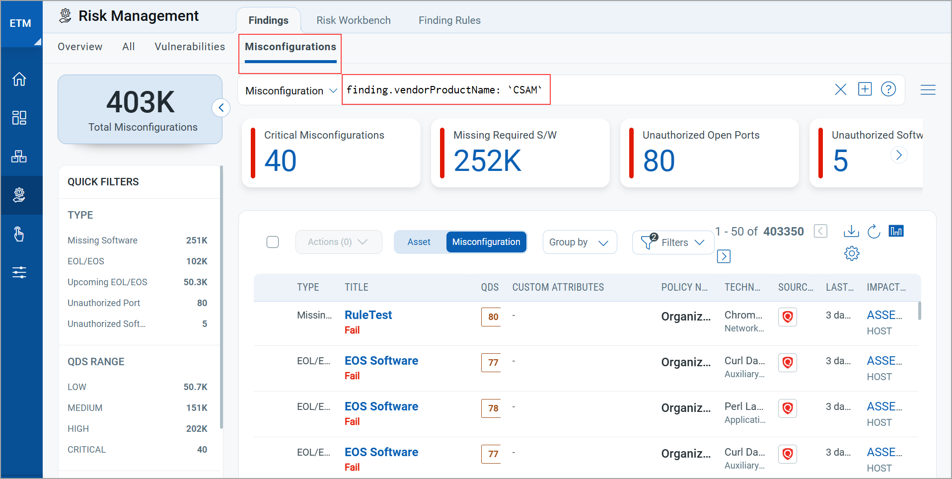This screenshot has height=479, width=952.
Task: Open Risk Management icon in sidebar
Action: 19,195
